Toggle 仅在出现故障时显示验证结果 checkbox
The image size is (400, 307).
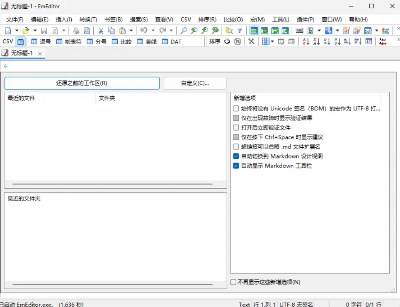click(x=236, y=118)
